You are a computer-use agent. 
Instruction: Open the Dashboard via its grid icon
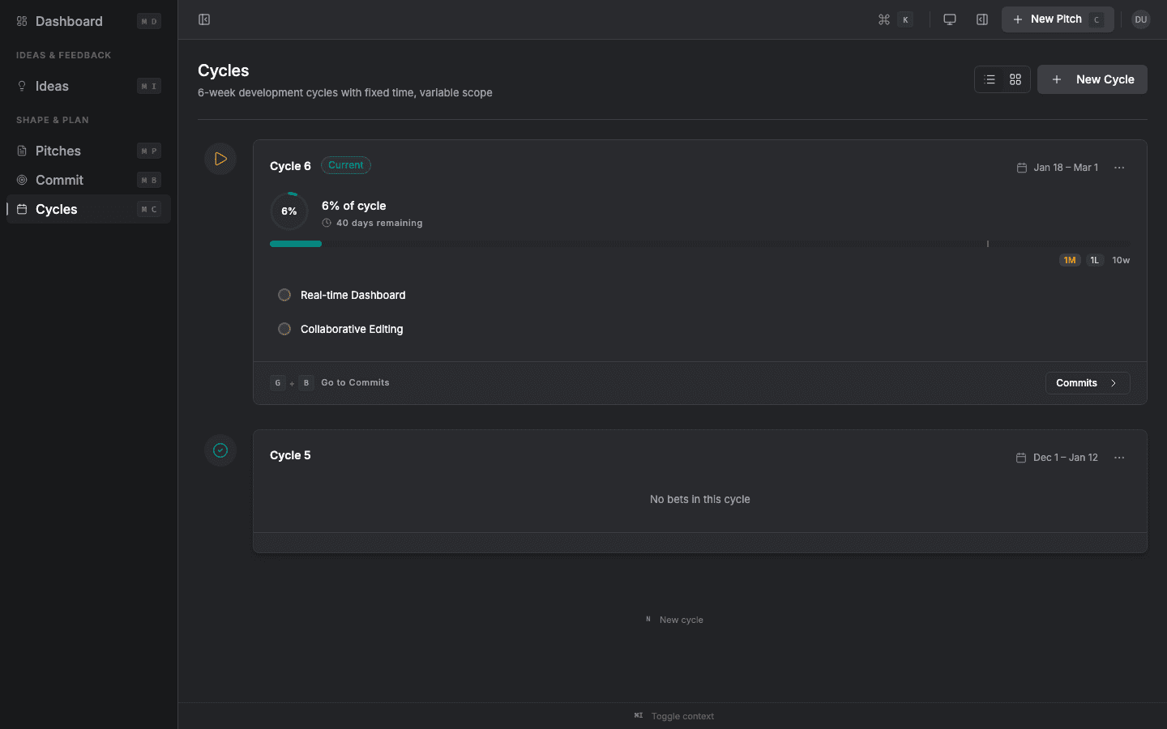(20, 21)
